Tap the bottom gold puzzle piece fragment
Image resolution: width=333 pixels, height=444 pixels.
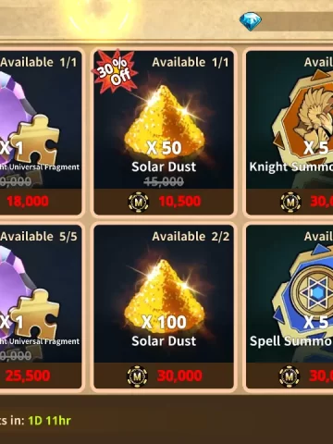coord(34,313)
